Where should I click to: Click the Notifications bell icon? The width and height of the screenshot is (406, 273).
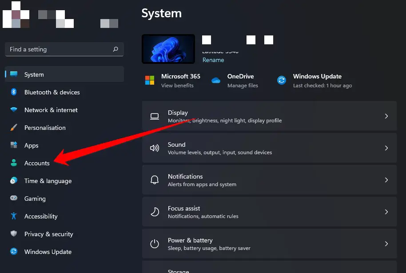(x=155, y=180)
